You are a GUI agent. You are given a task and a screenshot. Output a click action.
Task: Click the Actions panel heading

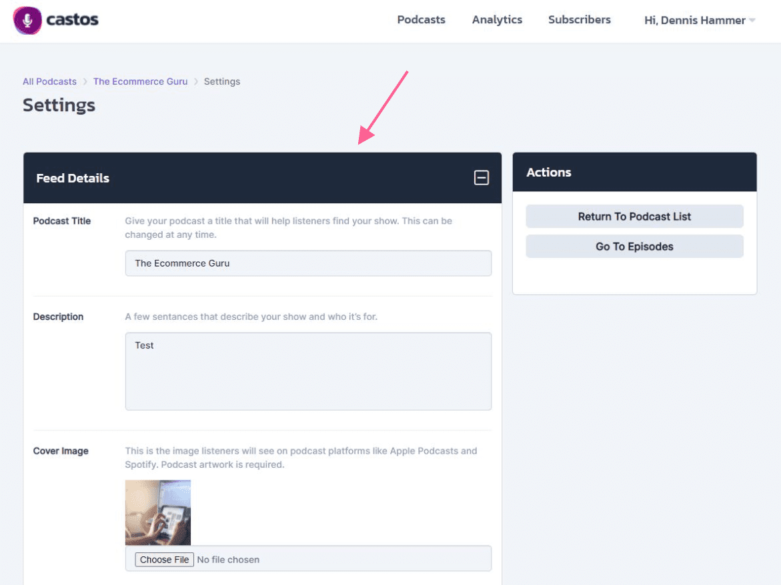pyautogui.click(x=548, y=172)
